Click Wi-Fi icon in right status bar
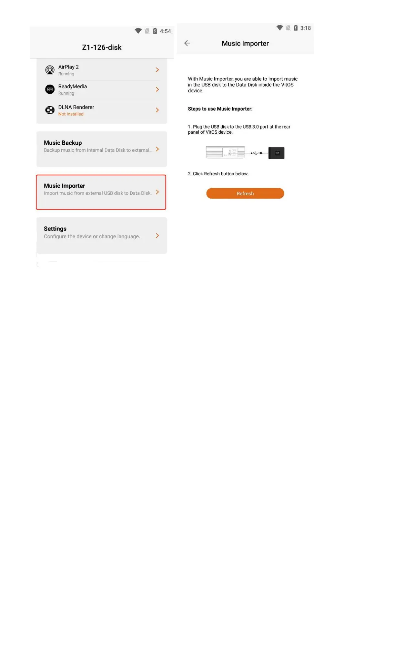The width and height of the screenshot is (395, 651). (280, 28)
